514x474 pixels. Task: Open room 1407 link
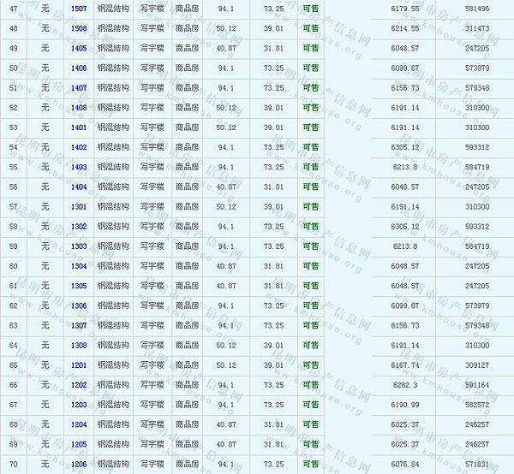click(x=79, y=87)
